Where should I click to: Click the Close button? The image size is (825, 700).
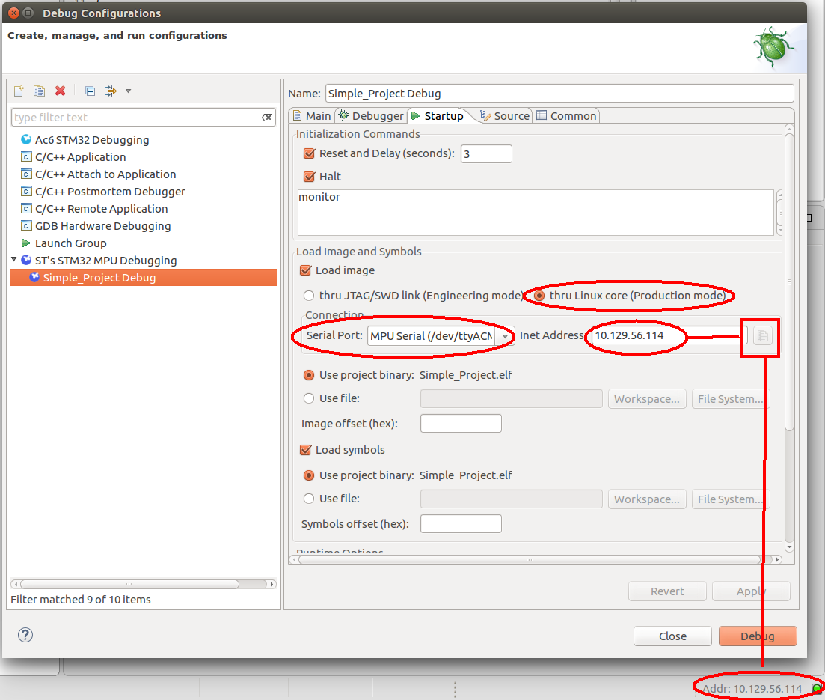(x=672, y=636)
